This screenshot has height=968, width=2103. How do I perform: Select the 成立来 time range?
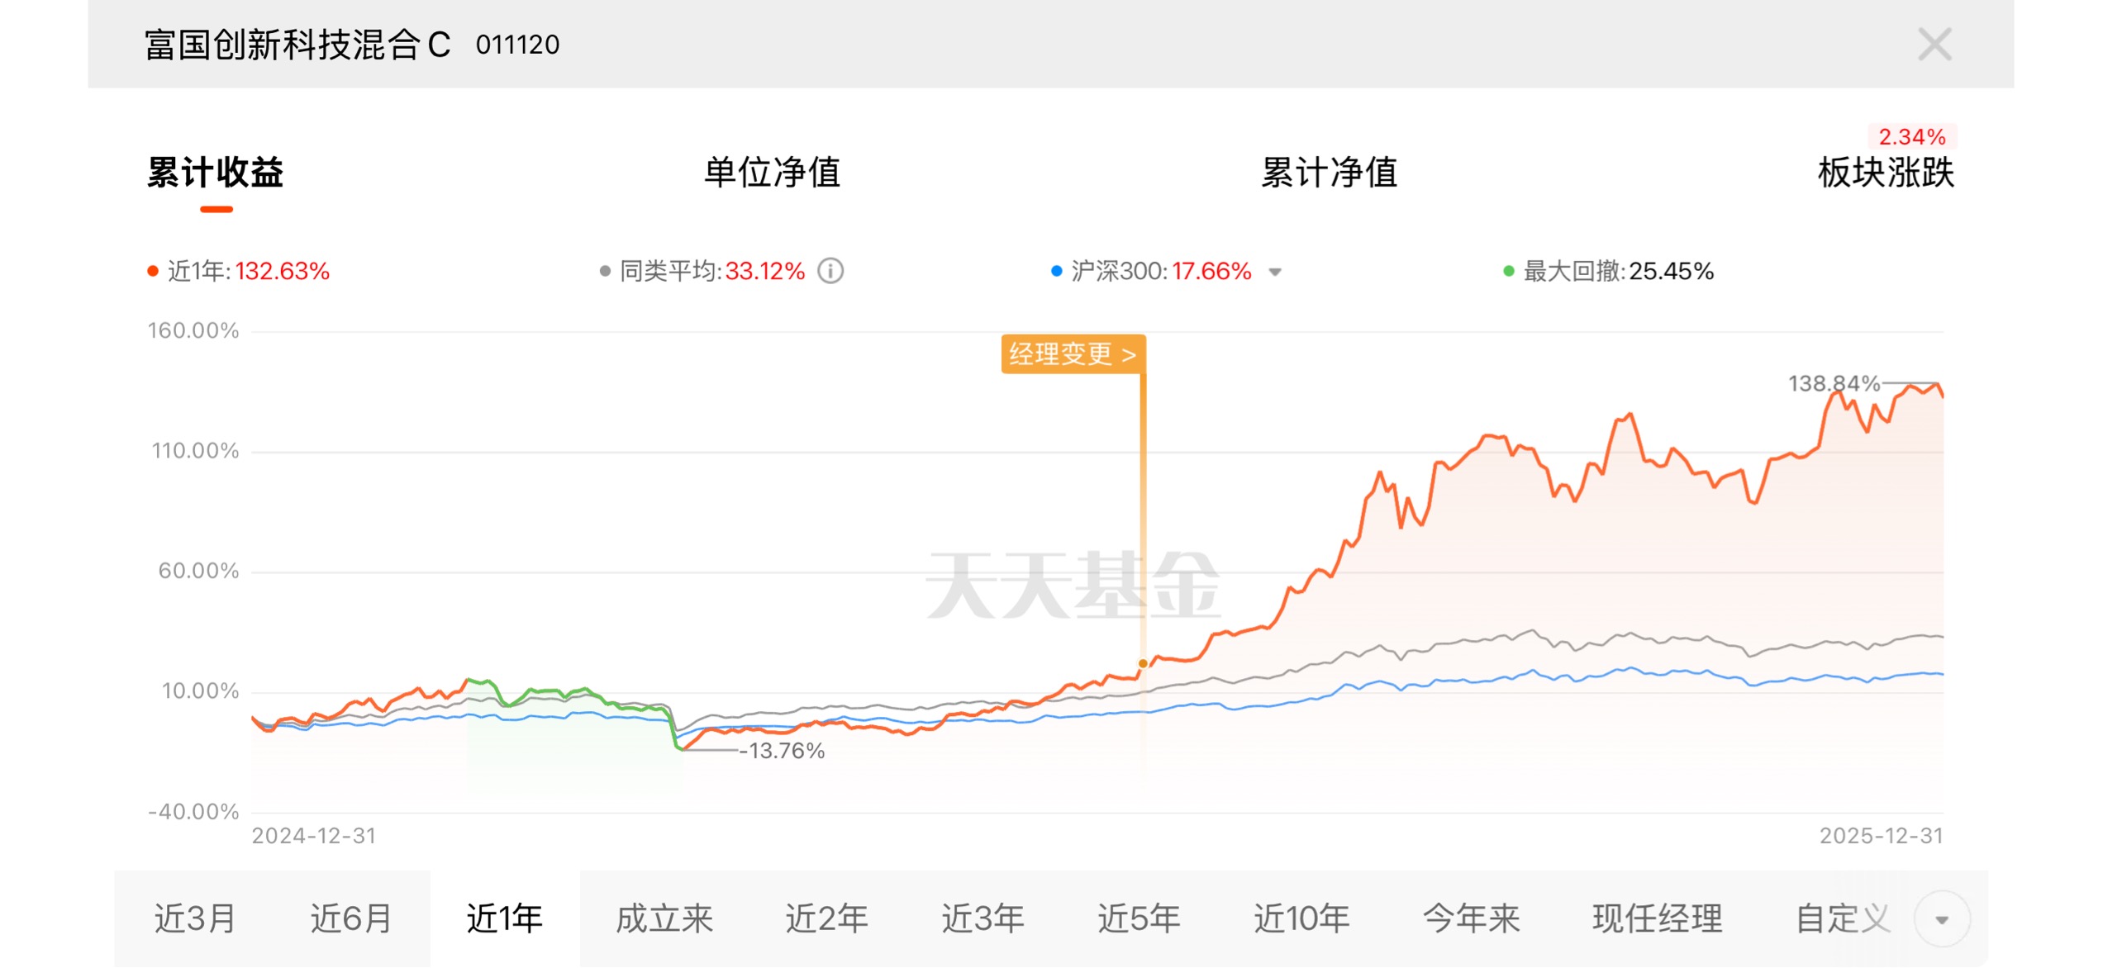pyautogui.click(x=664, y=918)
